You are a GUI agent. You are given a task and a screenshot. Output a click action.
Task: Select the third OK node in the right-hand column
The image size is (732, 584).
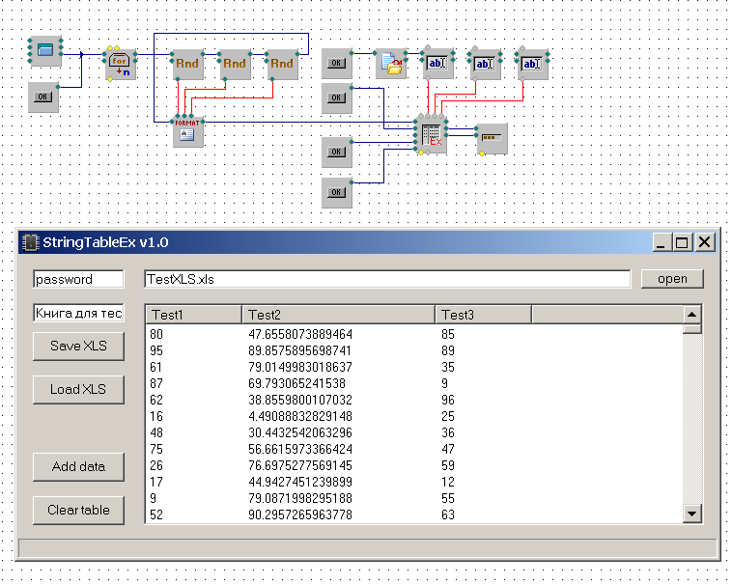pyautogui.click(x=337, y=153)
